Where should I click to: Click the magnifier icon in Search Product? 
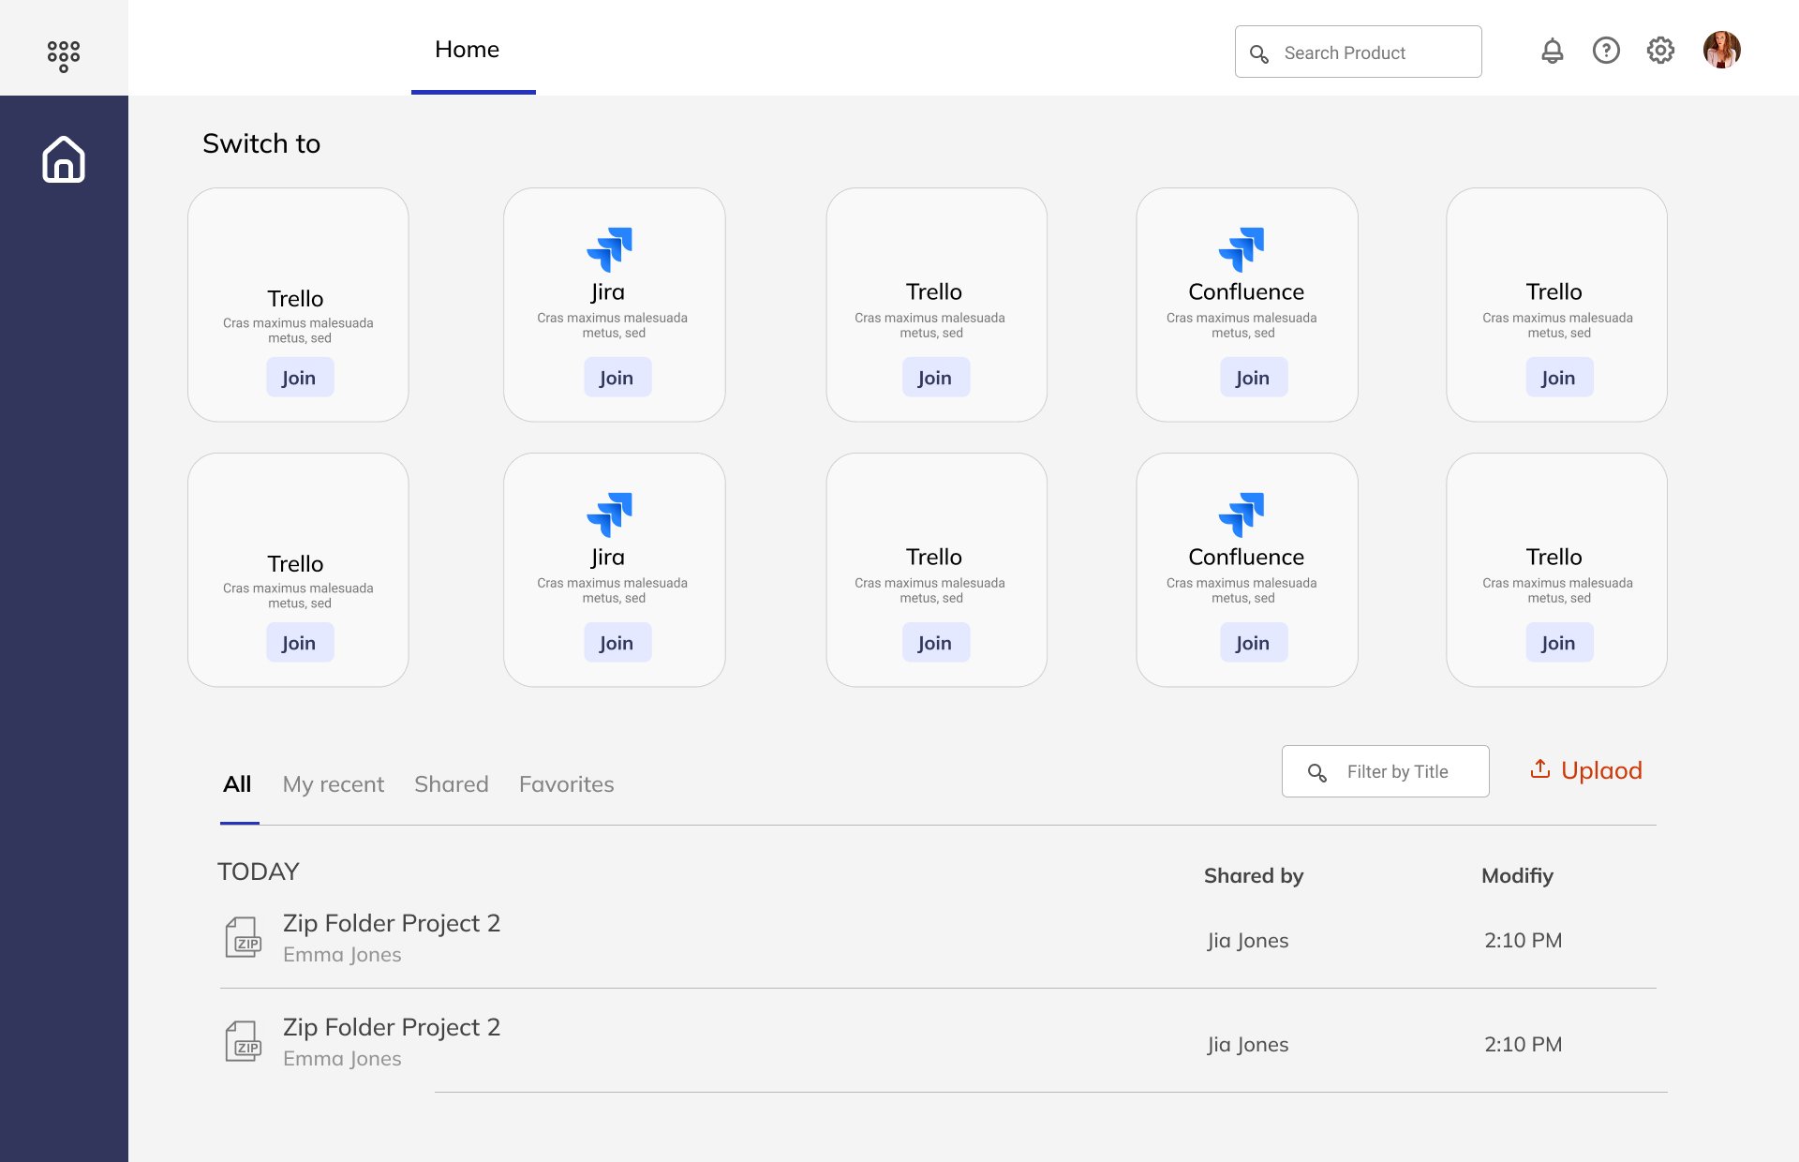(x=1259, y=54)
